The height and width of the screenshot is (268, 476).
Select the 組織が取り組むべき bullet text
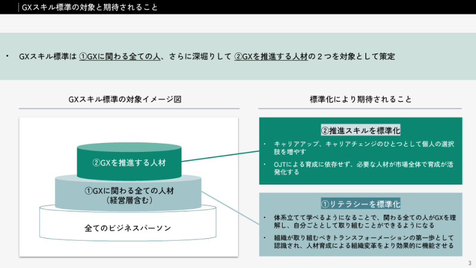coord(363,241)
